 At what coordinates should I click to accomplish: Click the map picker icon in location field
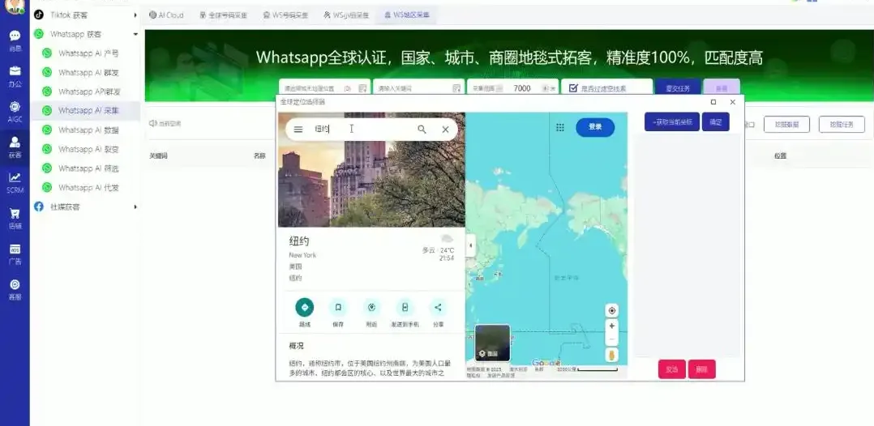(363, 88)
